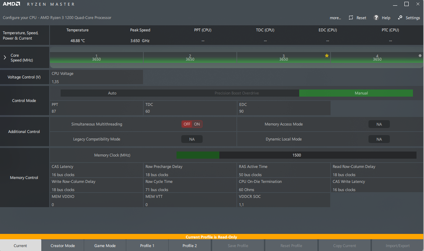
Task: Open Settings via tools icon
Action: [x=400, y=17]
